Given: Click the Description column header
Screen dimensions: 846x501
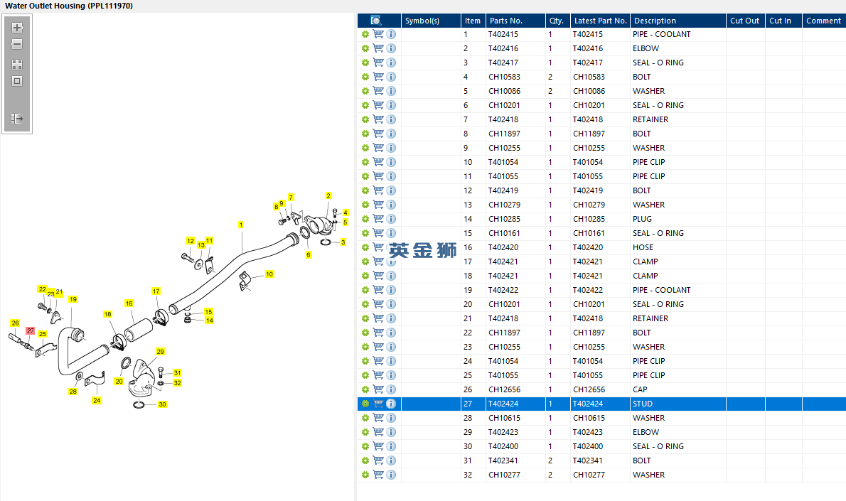Looking at the screenshot, I should pyautogui.click(x=678, y=21).
